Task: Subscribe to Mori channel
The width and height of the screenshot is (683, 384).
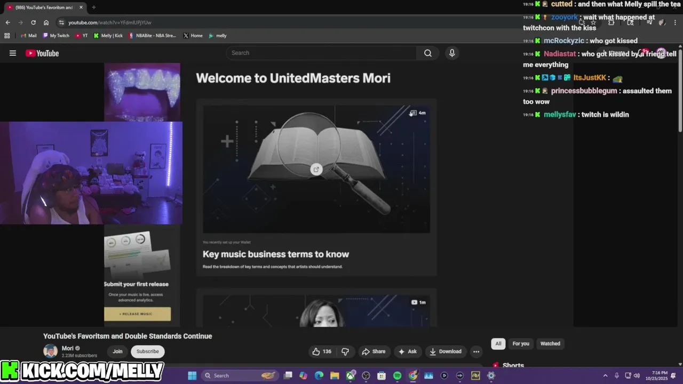Action: click(148, 351)
